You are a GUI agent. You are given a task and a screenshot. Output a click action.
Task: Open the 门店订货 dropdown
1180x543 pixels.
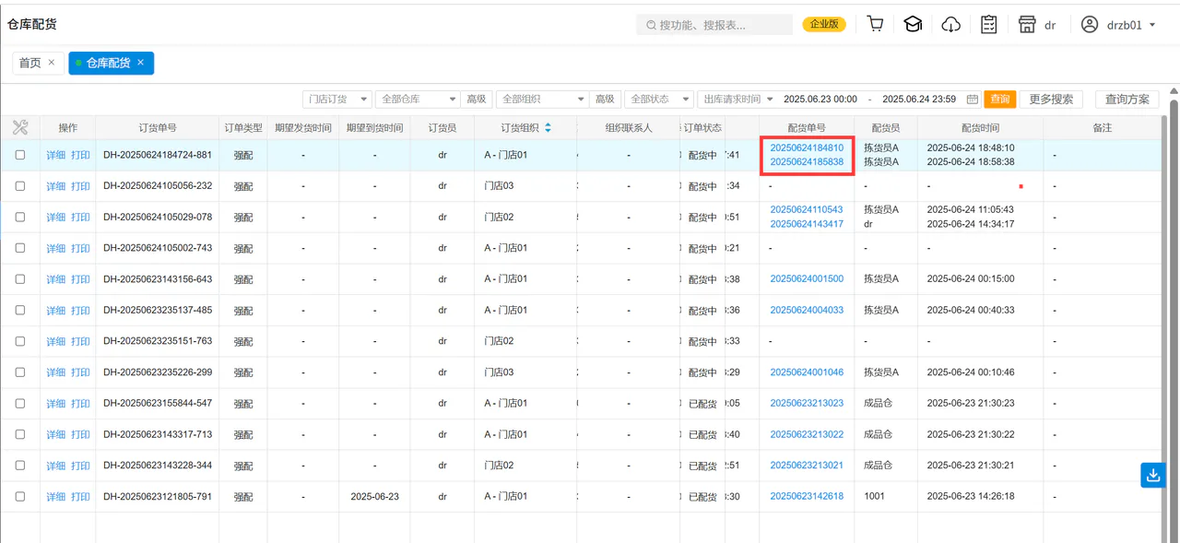pos(337,99)
